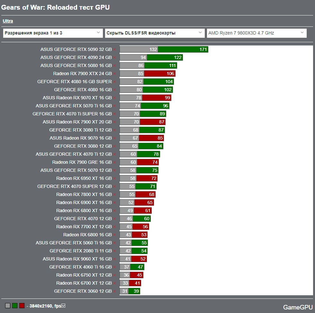The height and width of the screenshot is (313, 315).
Task: Click X next to ASUS Radeon RX 9070 XT
Action: point(114,98)
